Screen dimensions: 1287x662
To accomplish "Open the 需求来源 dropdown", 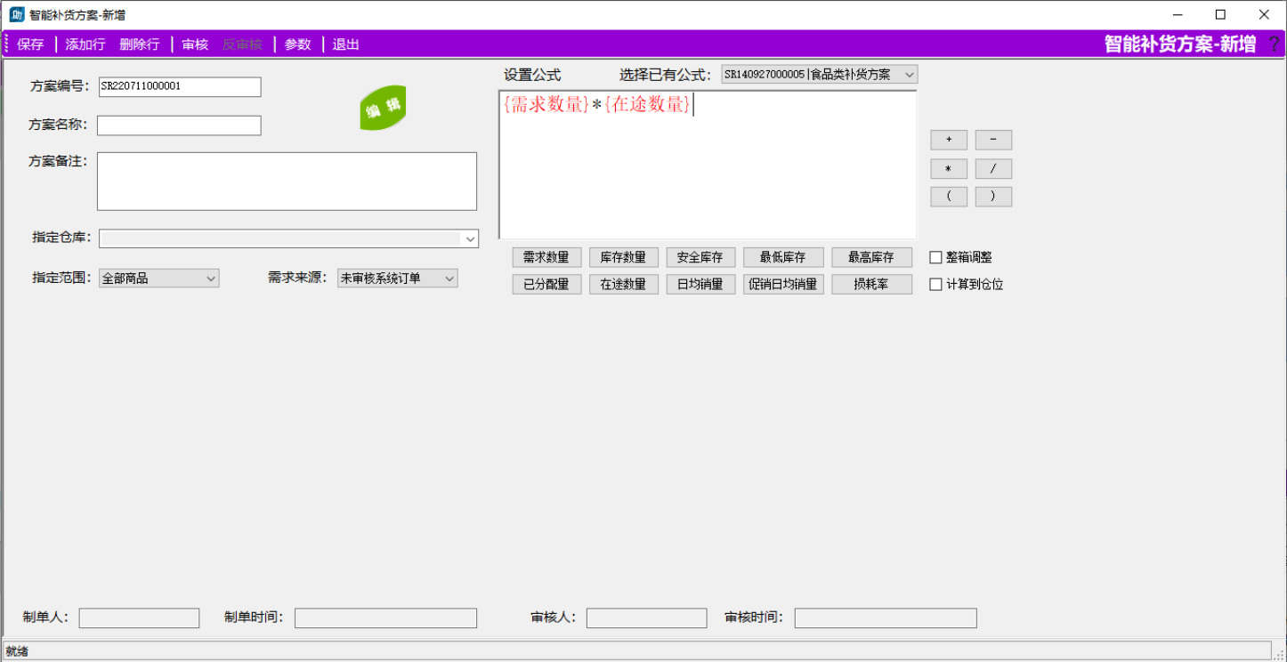I will [x=449, y=279].
